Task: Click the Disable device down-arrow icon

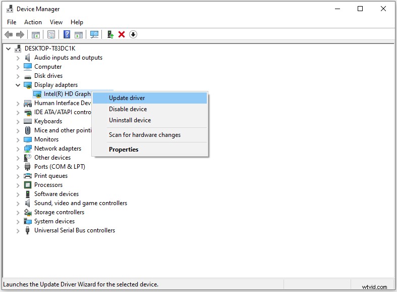Action: pyautogui.click(x=133, y=34)
